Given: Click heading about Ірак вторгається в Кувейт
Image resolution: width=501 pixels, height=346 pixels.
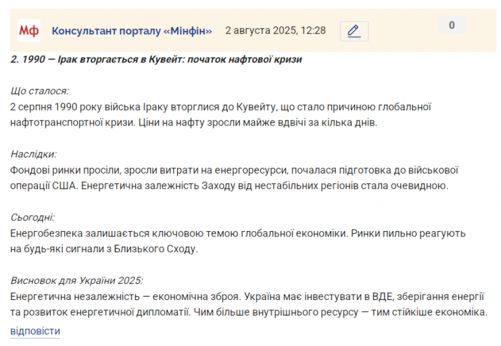Looking at the screenshot, I should click(156, 59).
